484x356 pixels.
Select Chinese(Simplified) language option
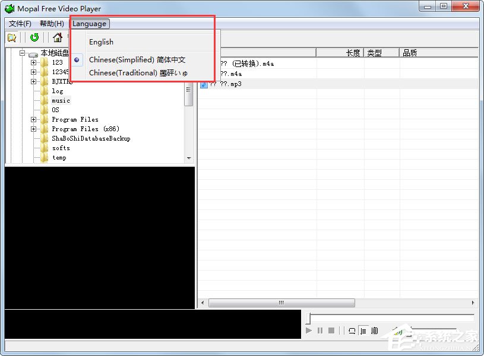(137, 60)
